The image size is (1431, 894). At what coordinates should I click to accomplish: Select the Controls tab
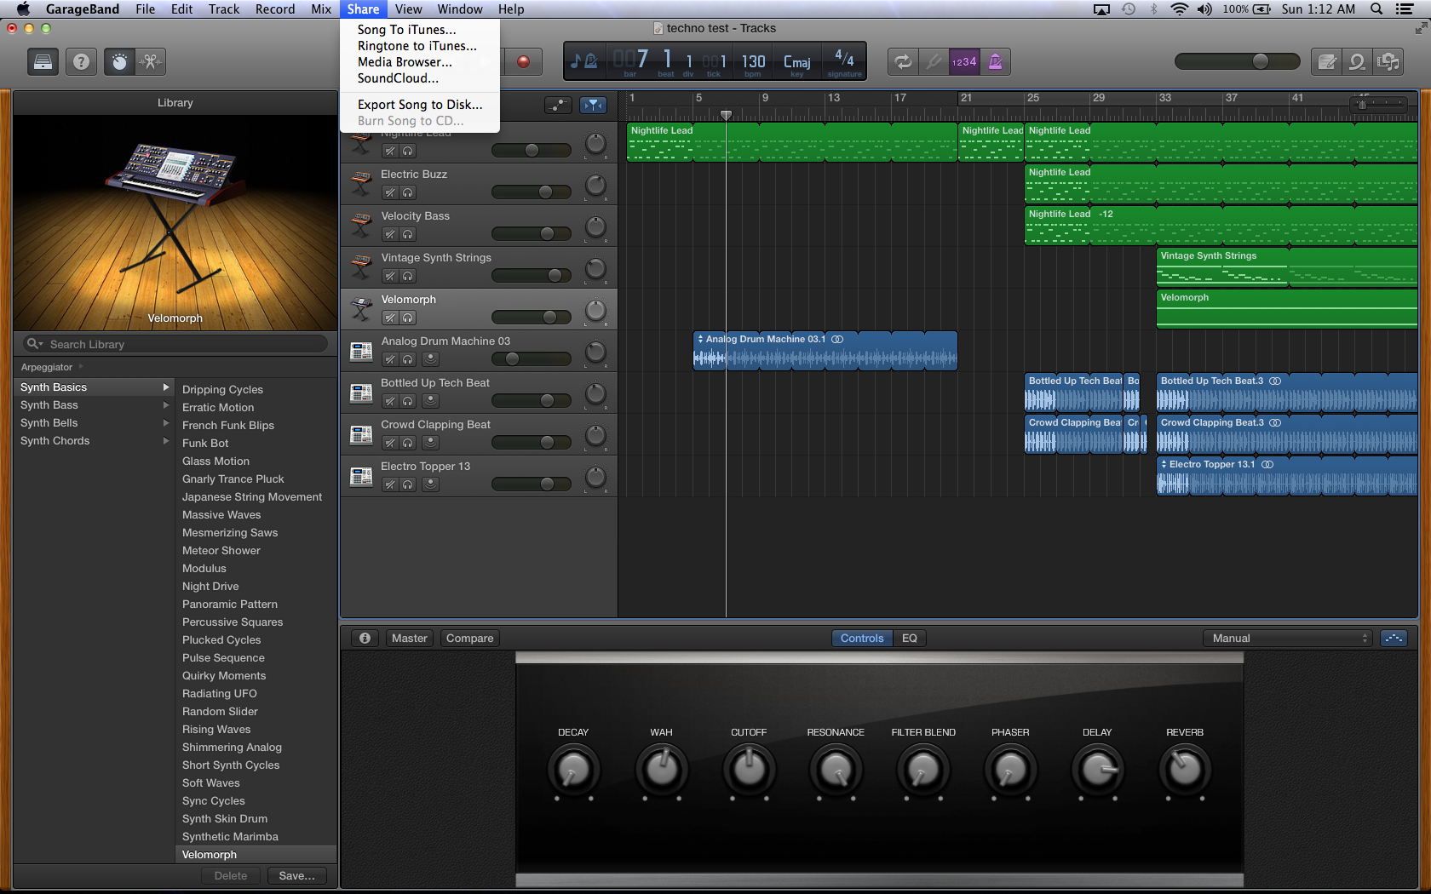[x=862, y=639]
